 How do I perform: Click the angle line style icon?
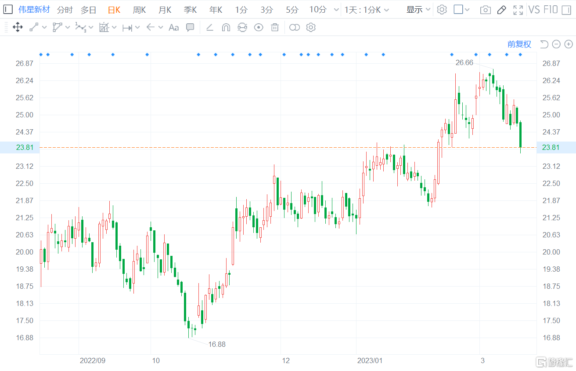(209, 27)
